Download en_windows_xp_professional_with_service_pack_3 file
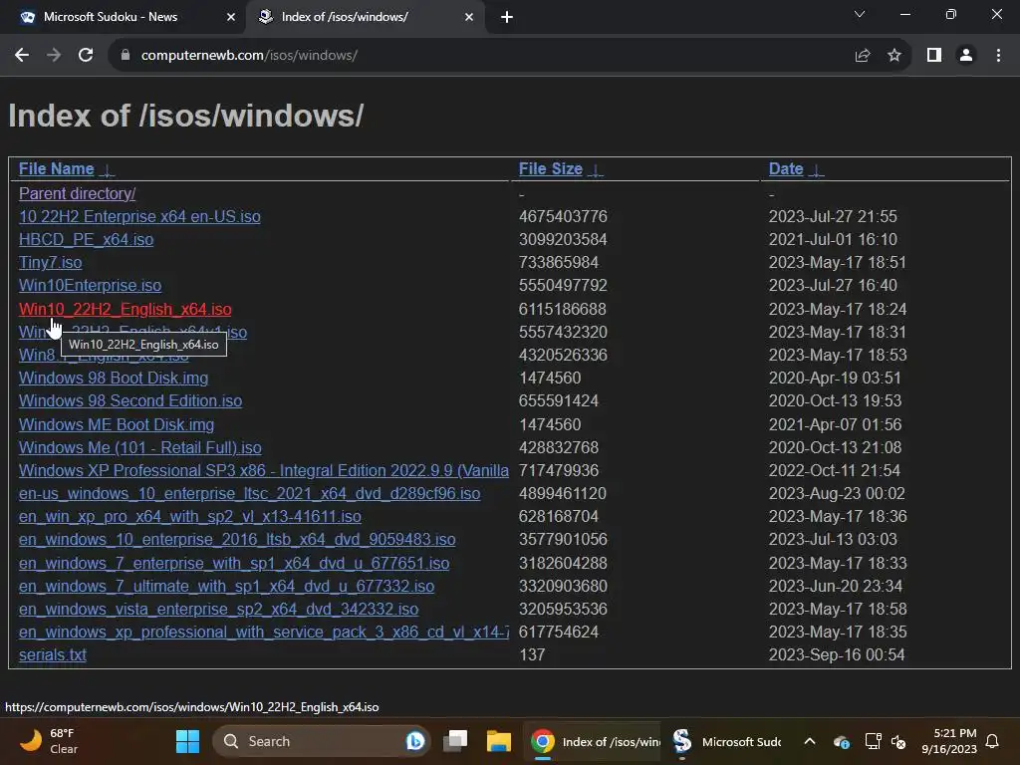1020x765 pixels. pyautogui.click(x=263, y=633)
